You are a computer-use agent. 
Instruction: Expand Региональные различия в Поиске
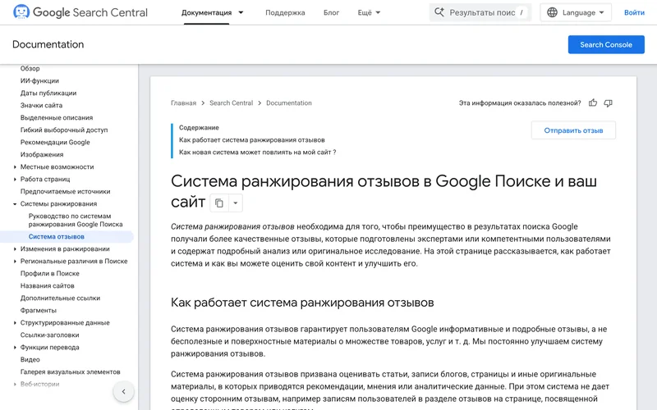pos(15,261)
